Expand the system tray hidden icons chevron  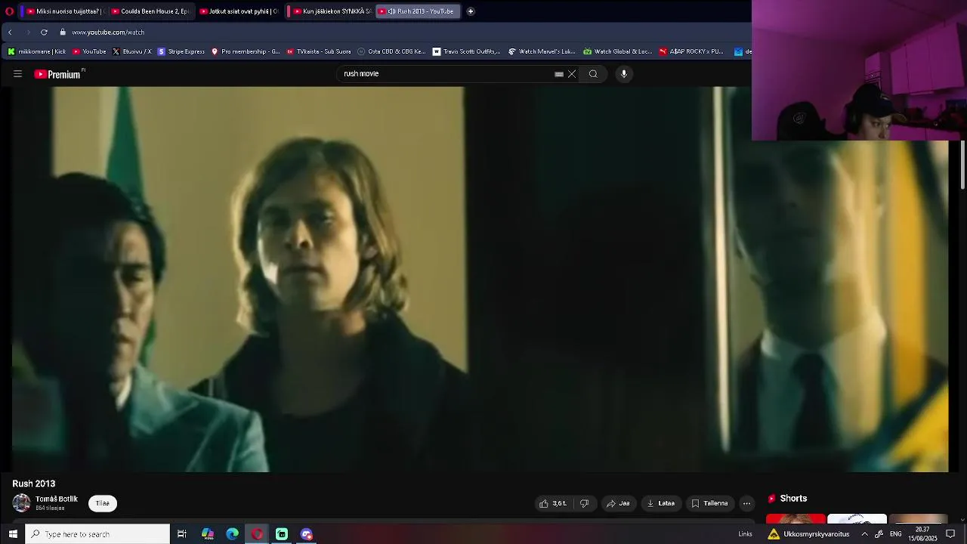point(864,534)
